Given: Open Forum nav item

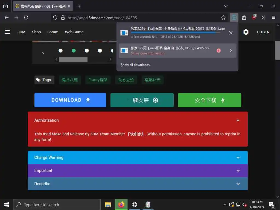Looking at the screenshot, I should point(53,32).
